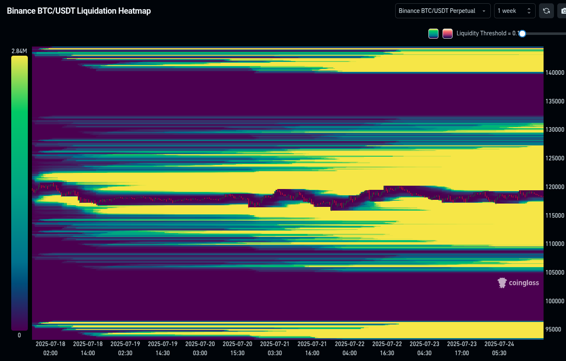Click the 140000 price axis label
This screenshot has width=566, height=361.
555,73
